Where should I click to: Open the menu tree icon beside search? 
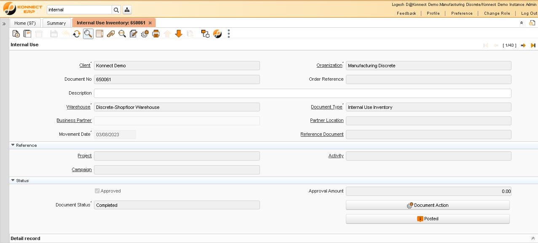coord(127,10)
